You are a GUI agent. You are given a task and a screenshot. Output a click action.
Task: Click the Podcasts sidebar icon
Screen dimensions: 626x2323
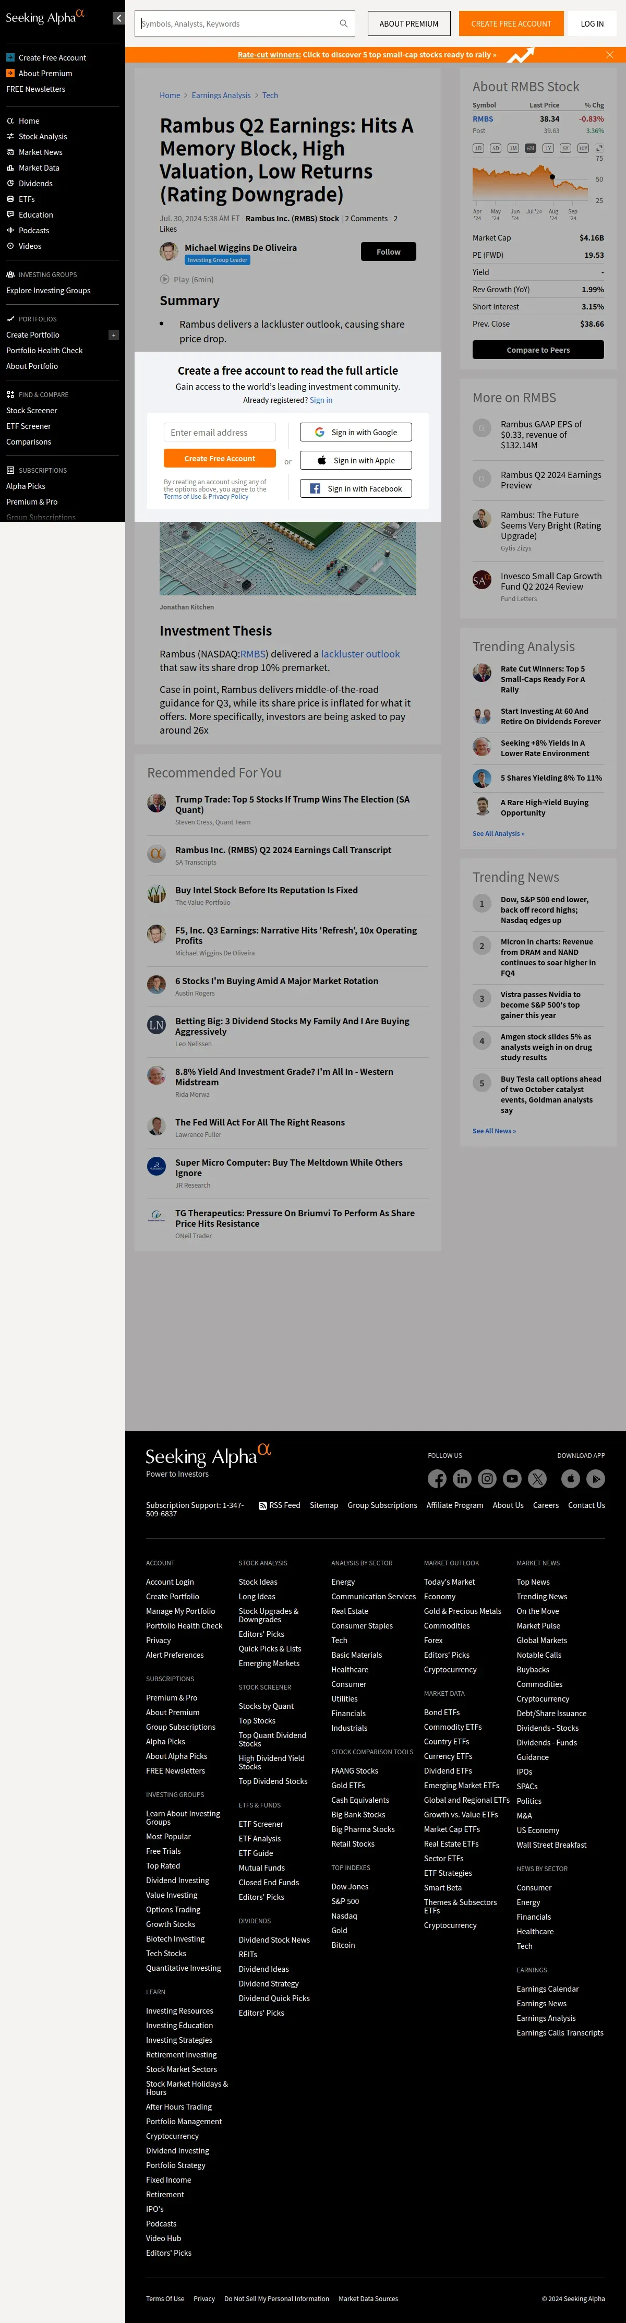10,230
